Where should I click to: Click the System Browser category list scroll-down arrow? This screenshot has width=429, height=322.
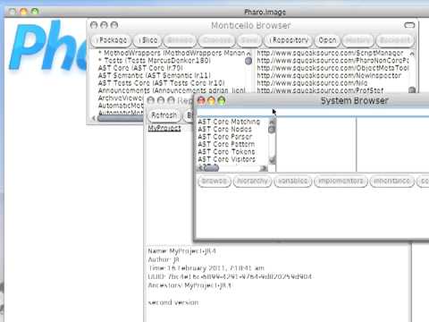coord(272,160)
